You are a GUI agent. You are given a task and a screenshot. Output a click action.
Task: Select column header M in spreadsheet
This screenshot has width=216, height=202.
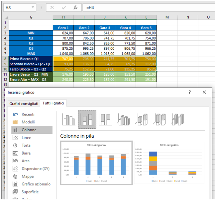click(167, 17)
